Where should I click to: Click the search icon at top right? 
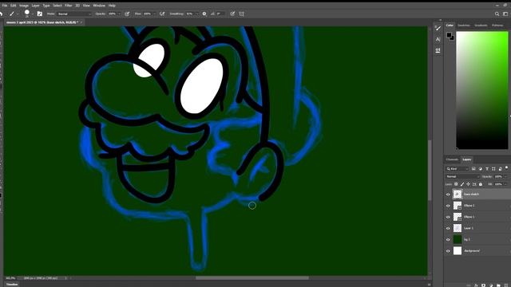(x=497, y=14)
